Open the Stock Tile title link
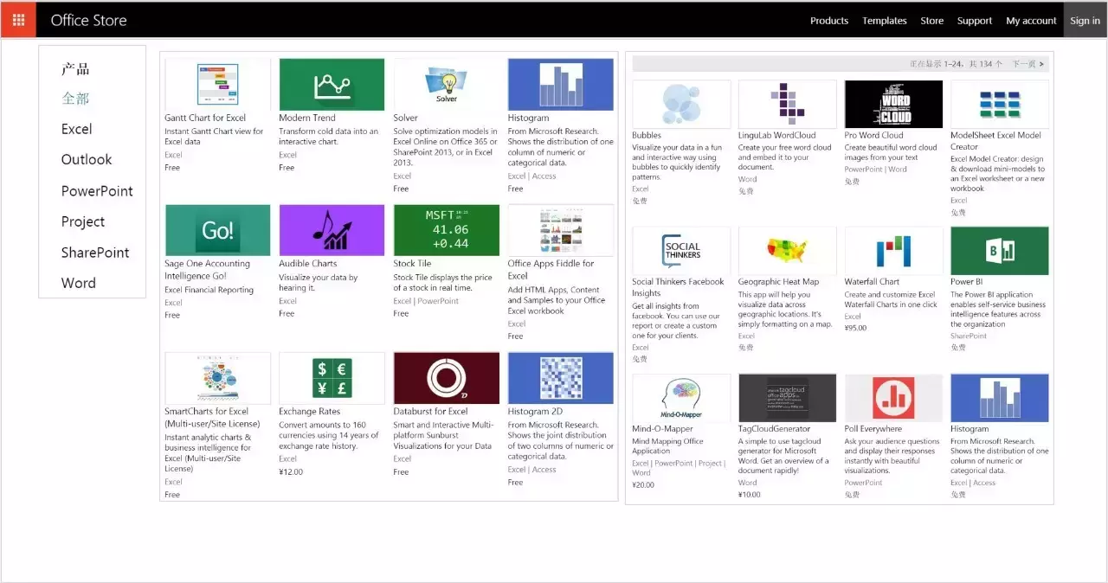The image size is (1108, 583). click(412, 264)
